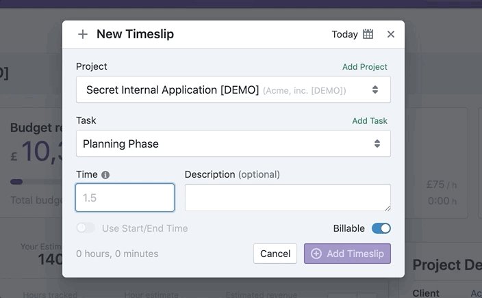Screen dimensions: 482x298
Task: Open the Secret Internal Application project dropdown
Action: [233, 90]
